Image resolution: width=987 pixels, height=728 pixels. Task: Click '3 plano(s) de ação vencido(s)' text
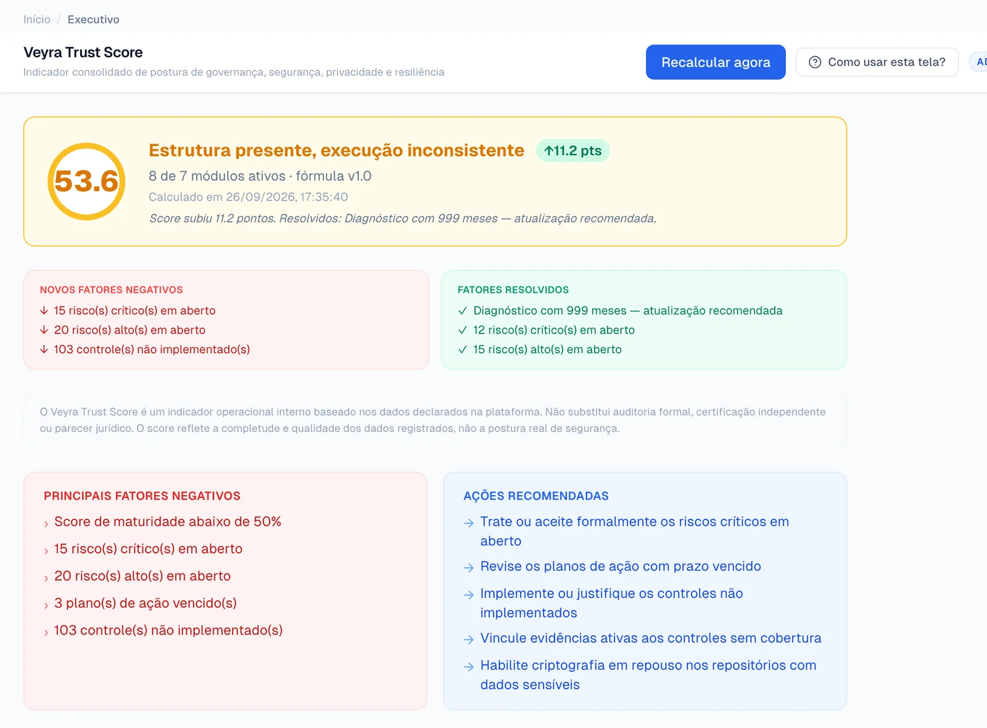coord(146,603)
